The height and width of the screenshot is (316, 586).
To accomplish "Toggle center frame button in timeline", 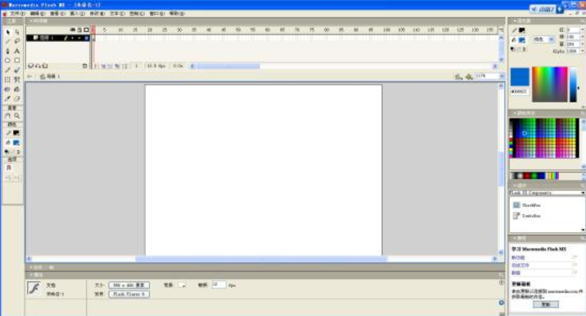I will point(95,66).
